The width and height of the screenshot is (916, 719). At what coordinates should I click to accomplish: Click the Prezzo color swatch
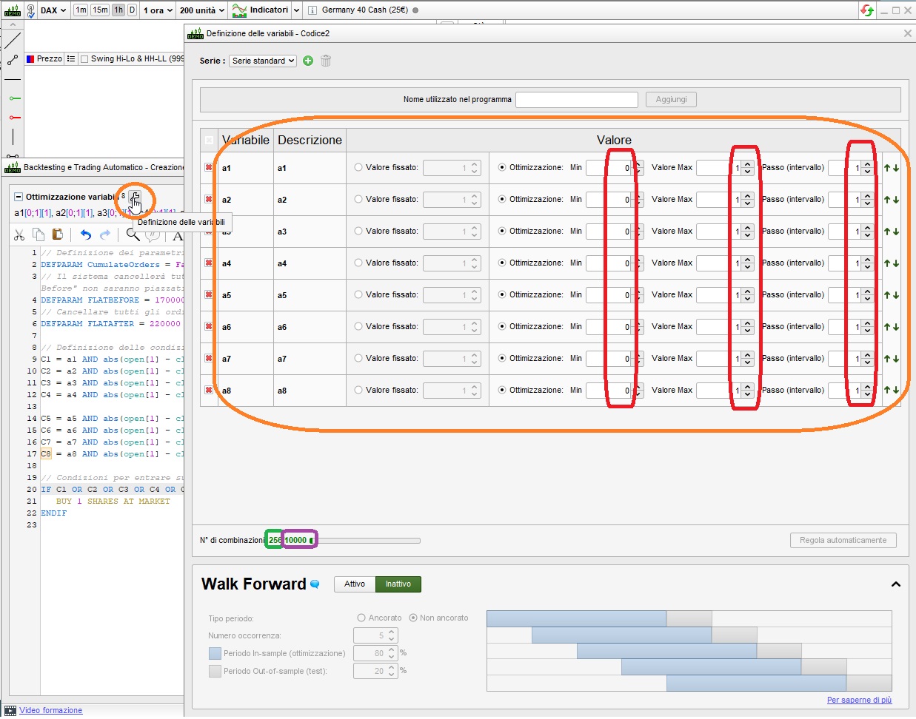point(30,58)
